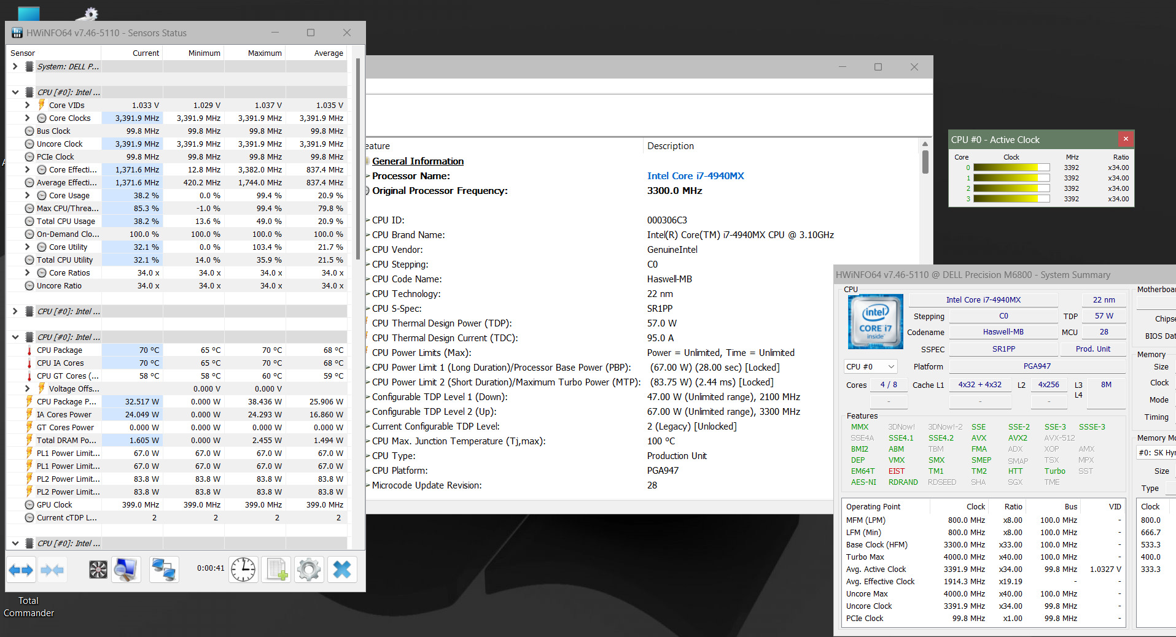Screen dimensions: 1176x637
Task: Select the Microcode Update Revision row
Action: point(642,485)
